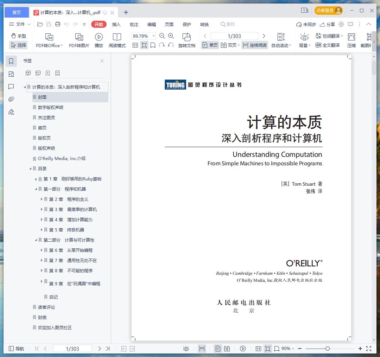Start slideshow playback (播放)

[x=99, y=40]
